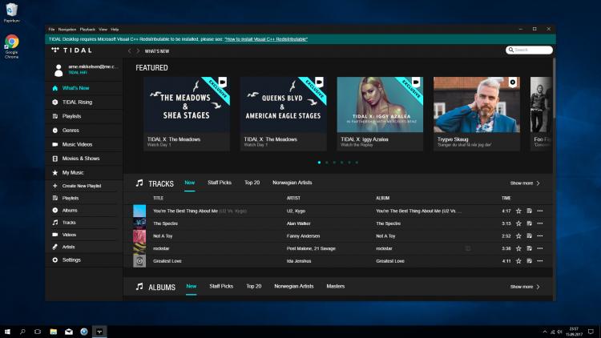
Task: Switch Albums to Masters tab
Action: (x=336, y=286)
